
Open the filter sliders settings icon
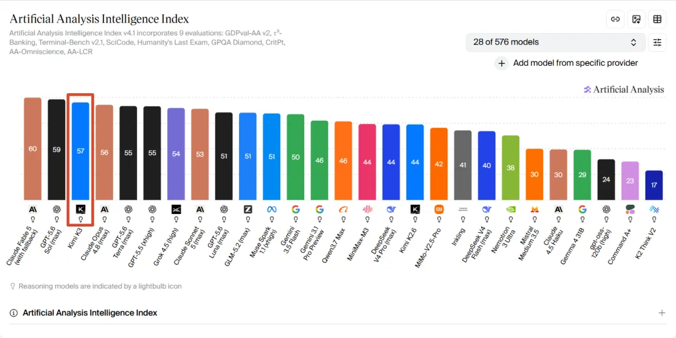pos(657,43)
